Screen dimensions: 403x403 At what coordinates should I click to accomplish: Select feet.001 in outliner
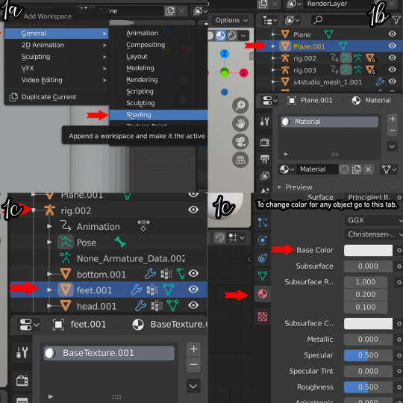94,290
